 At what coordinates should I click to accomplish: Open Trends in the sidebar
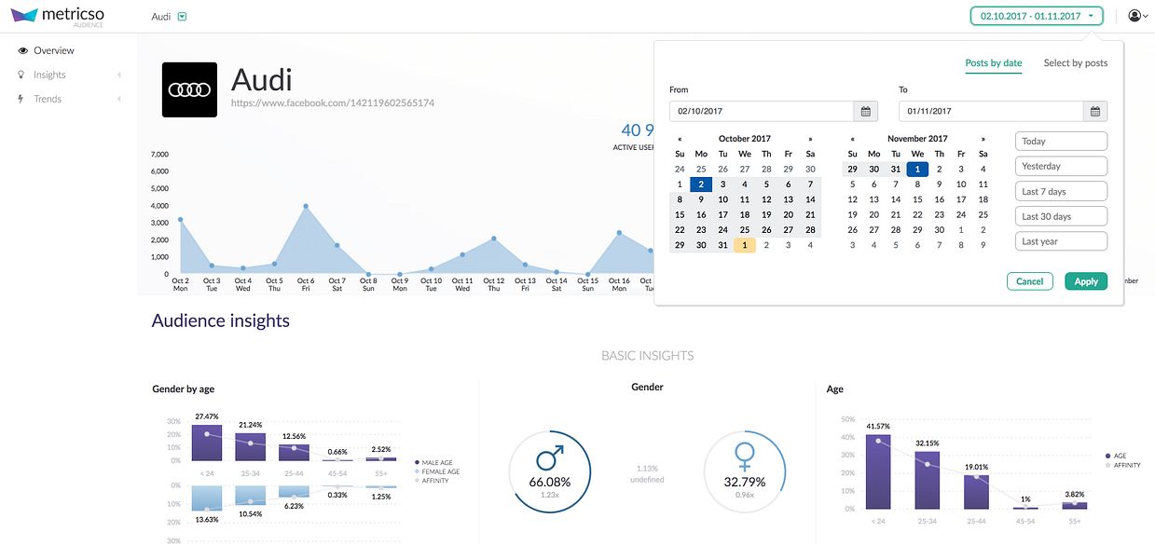pyautogui.click(x=48, y=99)
